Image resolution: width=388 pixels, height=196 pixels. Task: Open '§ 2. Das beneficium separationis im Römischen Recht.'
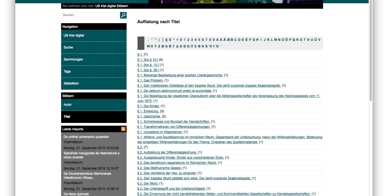(x=177, y=163)
